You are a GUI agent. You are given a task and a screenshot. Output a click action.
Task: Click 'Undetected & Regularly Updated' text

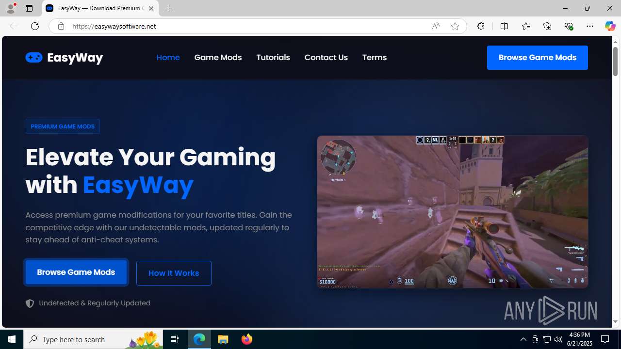click(95, 303)
